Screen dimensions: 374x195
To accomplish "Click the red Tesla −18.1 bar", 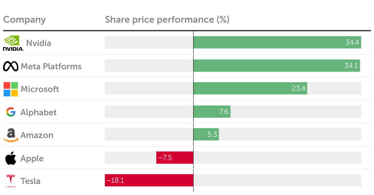I will [x=149, y=180].
